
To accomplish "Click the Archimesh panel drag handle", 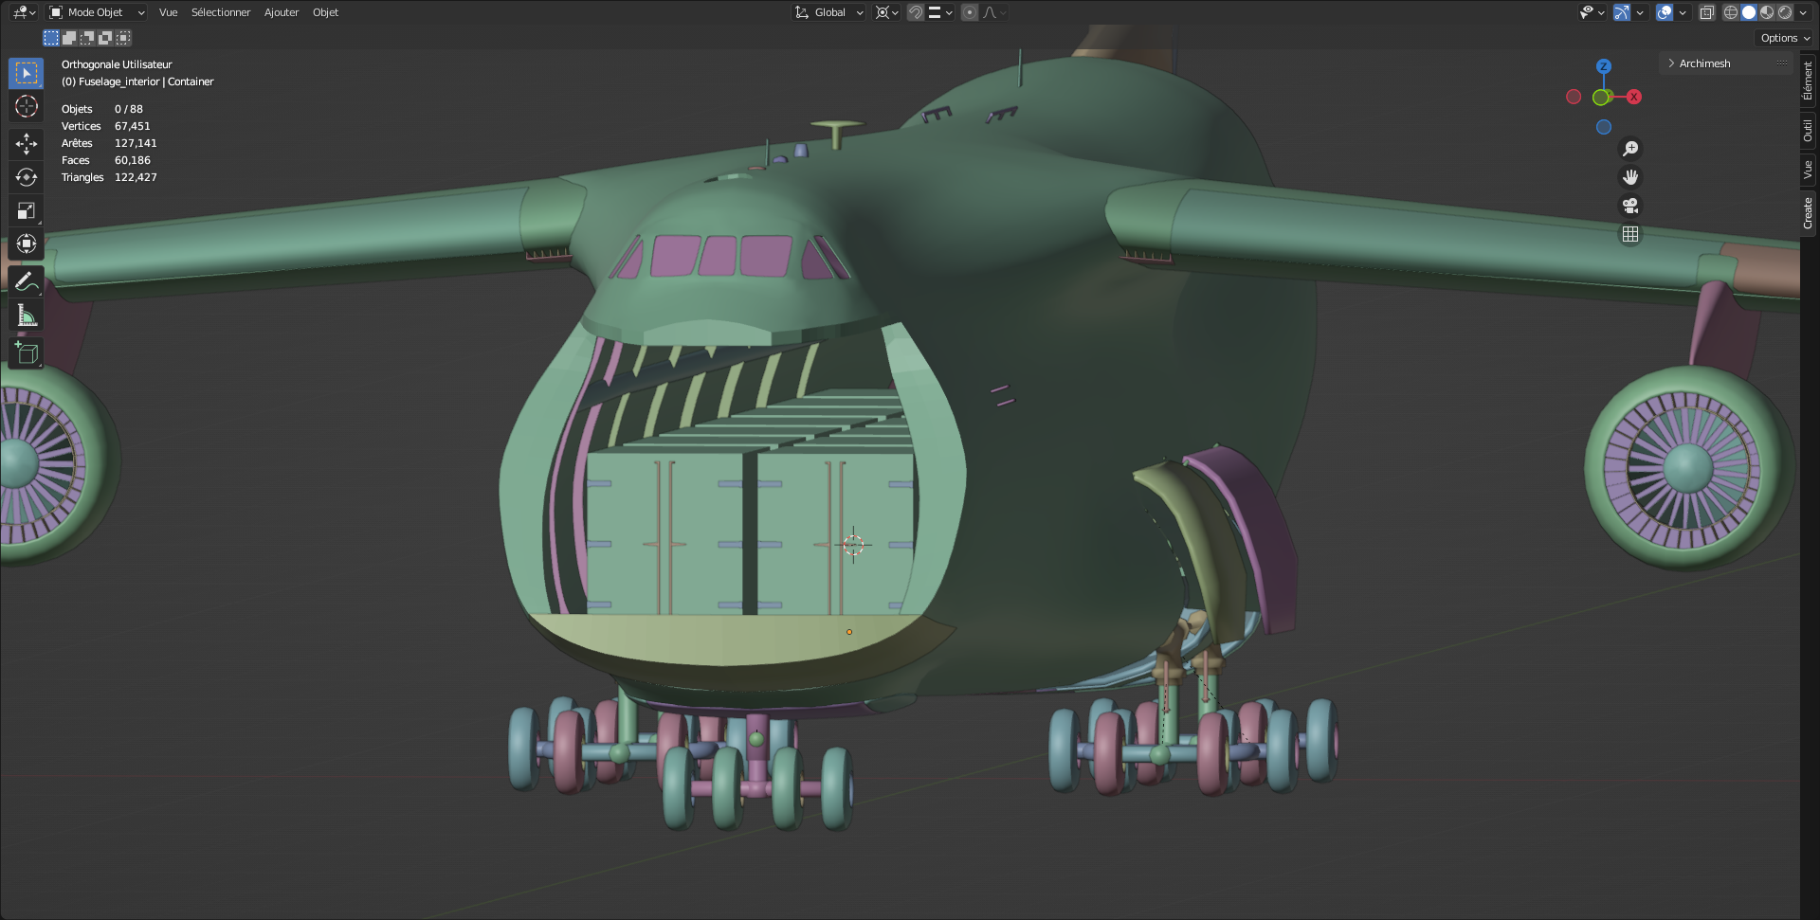I will 1782,63.
